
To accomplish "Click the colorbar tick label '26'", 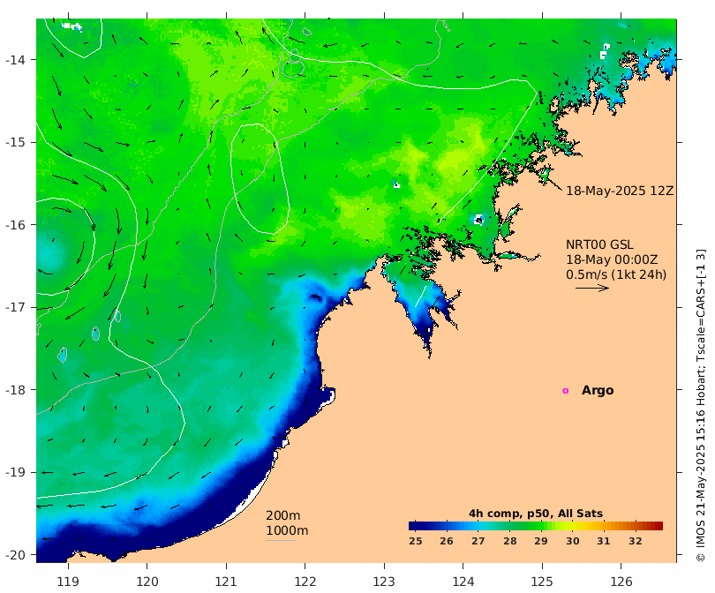I will pos(447,541).
